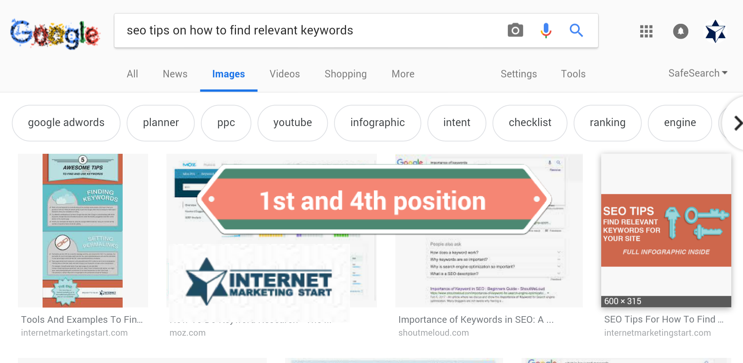Open the Tools options
The height and width of the screenshot is (363, 743).
coord(573,74)
